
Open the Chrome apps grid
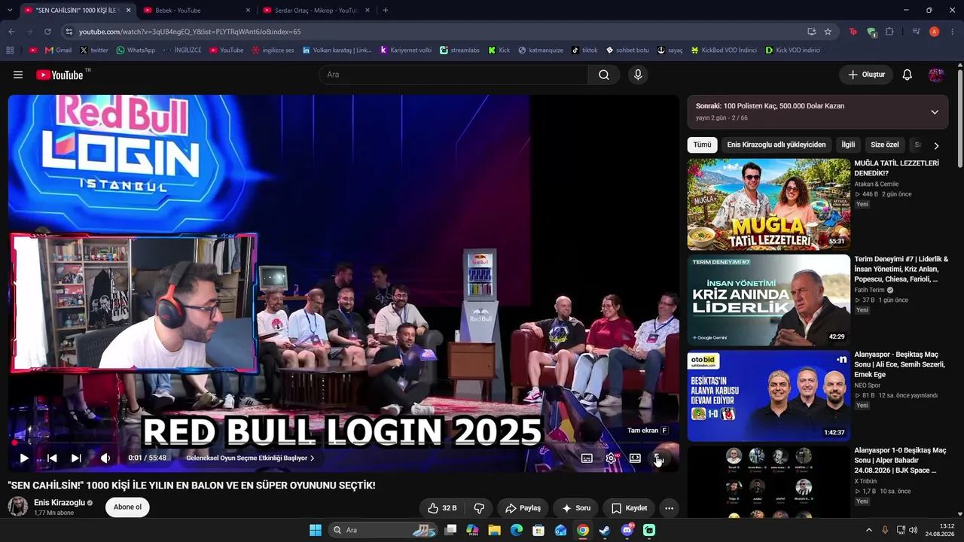tap(10, 50)
